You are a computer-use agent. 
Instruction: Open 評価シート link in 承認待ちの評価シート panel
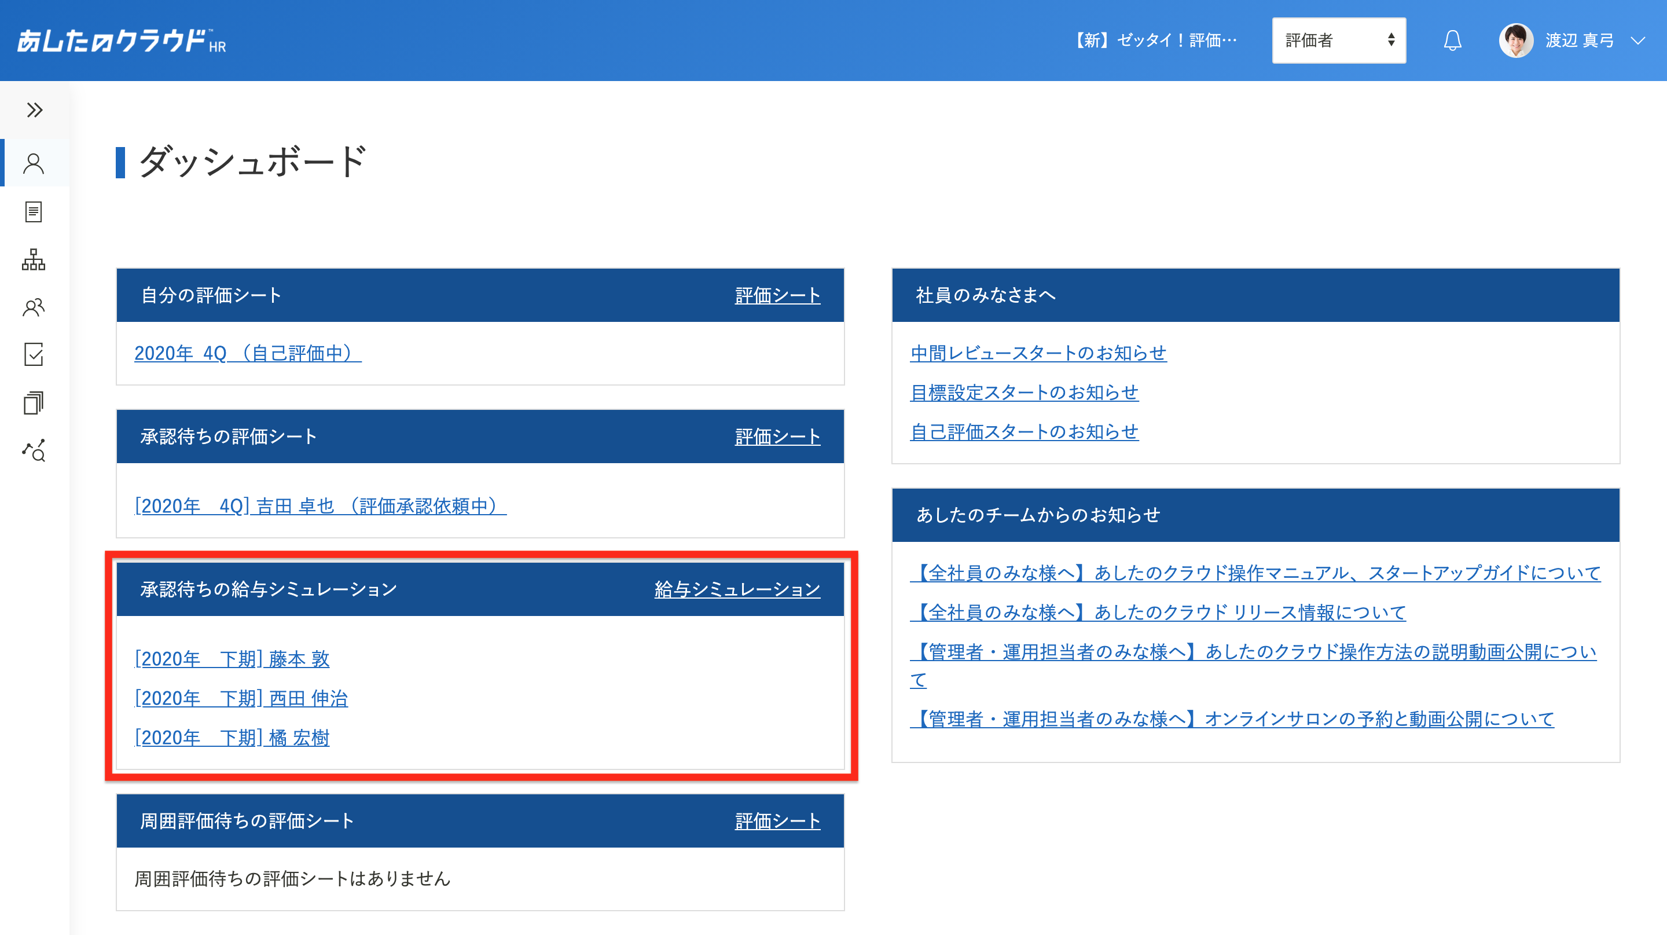coord(777,437)
